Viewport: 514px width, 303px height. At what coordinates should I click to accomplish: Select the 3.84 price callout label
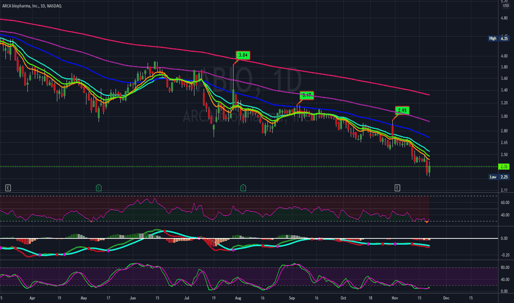243,55
